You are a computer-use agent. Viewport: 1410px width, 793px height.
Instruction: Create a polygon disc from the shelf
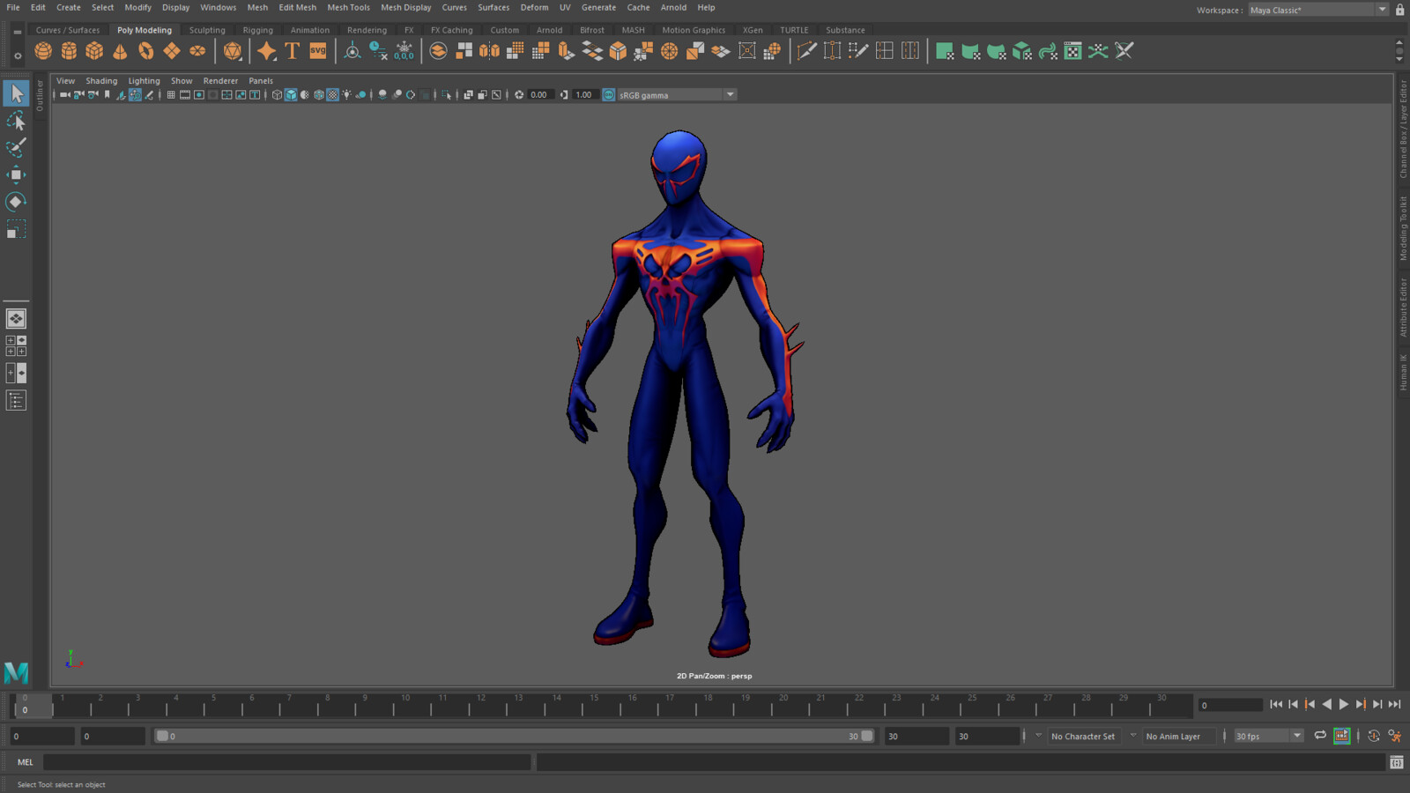pos(197,51)
